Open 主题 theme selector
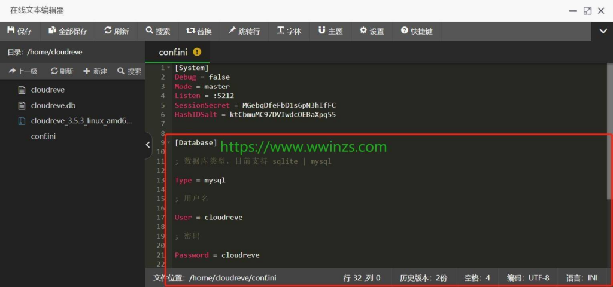The image size is (613, 287). click(330, 31)
